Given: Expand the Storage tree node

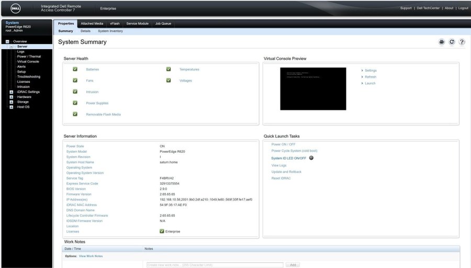Looking at the screenshot, I should coord(12,102).
